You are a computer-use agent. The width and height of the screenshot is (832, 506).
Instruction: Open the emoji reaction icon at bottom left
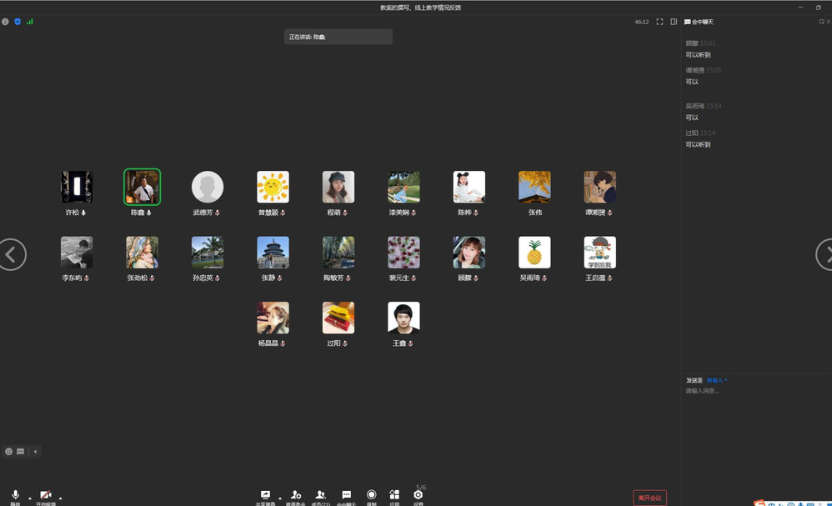coord(9,451)
